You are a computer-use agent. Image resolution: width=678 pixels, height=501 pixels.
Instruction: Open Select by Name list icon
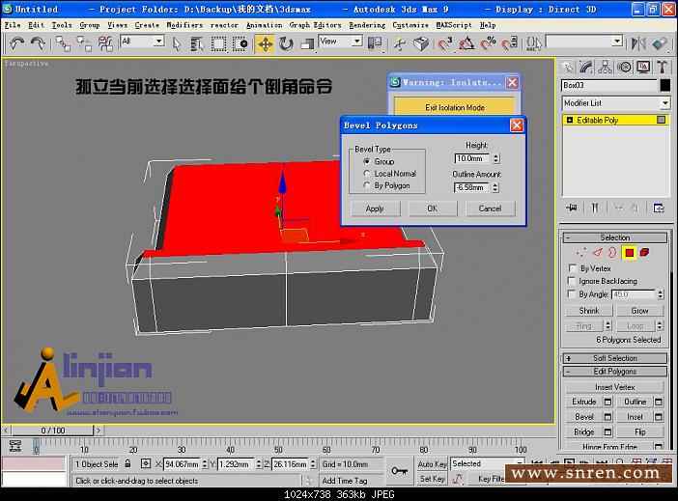(197, 43)
